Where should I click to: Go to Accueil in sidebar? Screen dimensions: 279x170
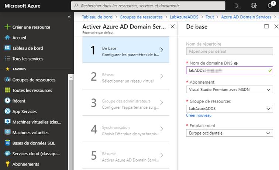coord(19,38)
